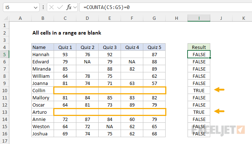This screenshot has width=252, height=144.
Task: Select the cell with name Joanna
Action: click(x=43, y=83)
